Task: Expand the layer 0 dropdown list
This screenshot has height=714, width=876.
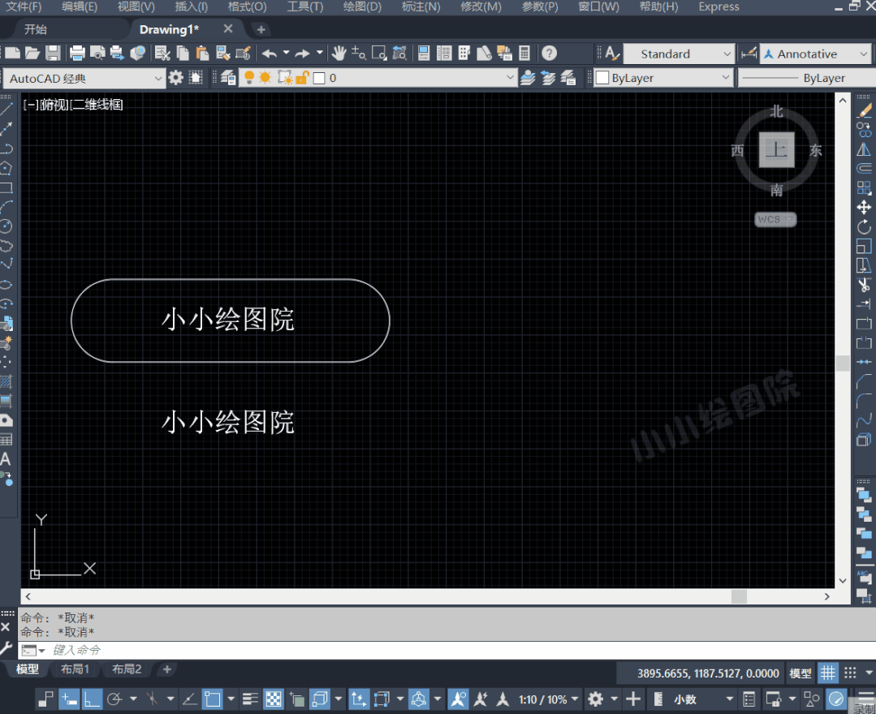Action: 510,78
